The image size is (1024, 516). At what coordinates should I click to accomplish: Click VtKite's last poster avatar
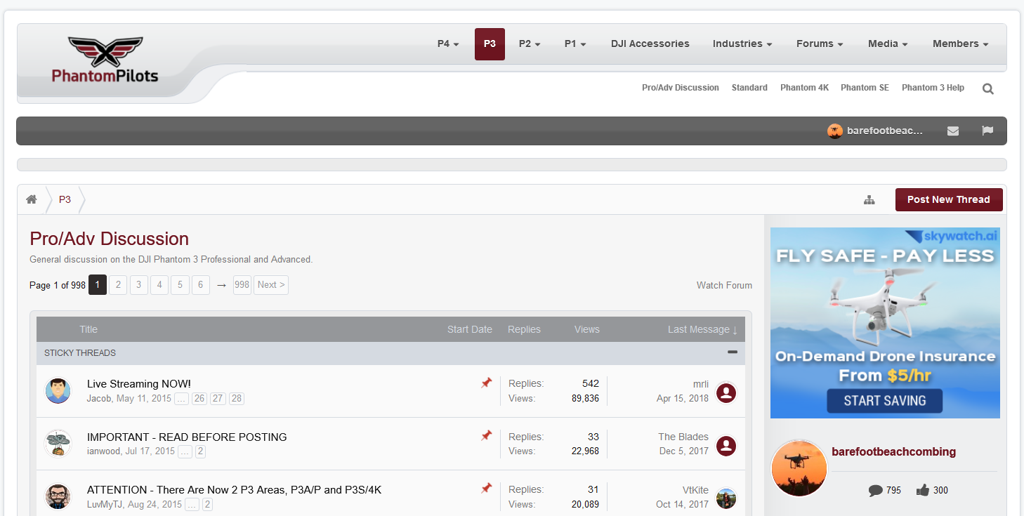pyautogui.click(x=726, y=498)
